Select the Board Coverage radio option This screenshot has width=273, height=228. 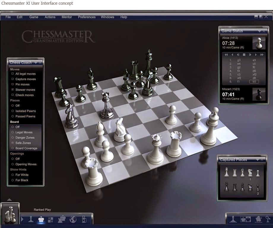(12, 148)
